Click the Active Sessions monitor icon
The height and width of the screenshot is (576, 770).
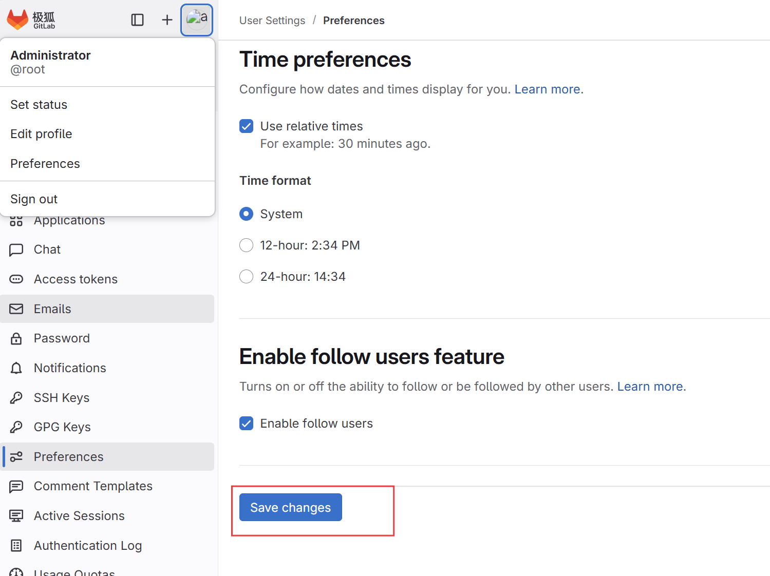pos(16,516)
